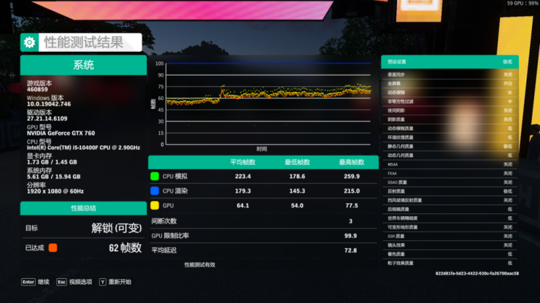Click the 动态模糊质量 setting row
This screenshot has height=303, width=540.
click(450, 129)
